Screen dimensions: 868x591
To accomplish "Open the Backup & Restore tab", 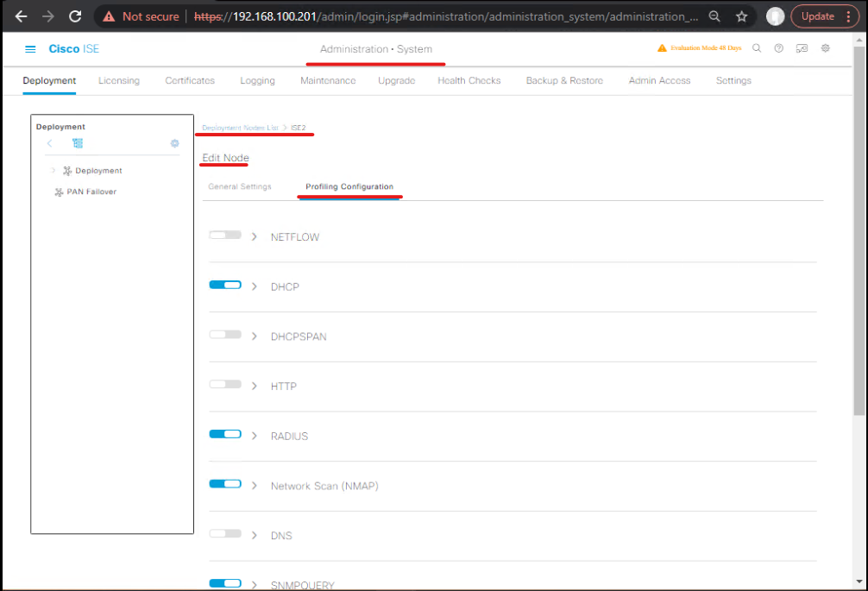I will click(x=564, y=81).
